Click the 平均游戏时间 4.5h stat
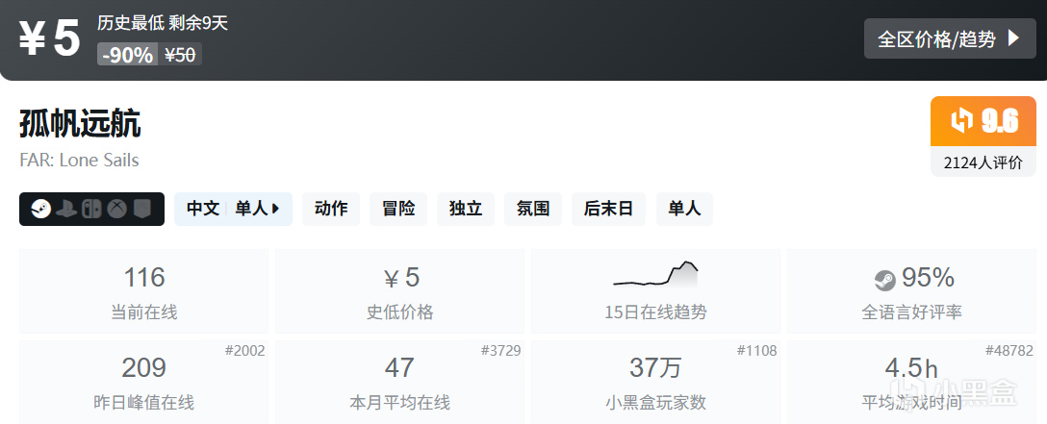1047x424 pixels. click(x=911, y=382)
